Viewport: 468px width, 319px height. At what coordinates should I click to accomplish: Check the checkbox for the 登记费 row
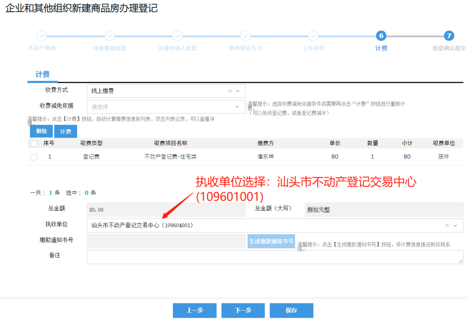click(x=34, y=157)
